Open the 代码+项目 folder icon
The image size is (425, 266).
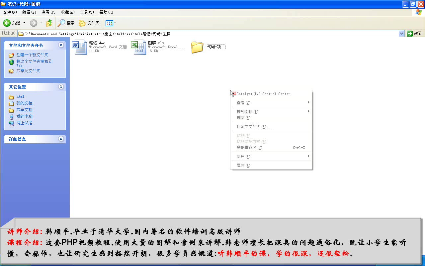pyautogui.click(x=197, y=48)
